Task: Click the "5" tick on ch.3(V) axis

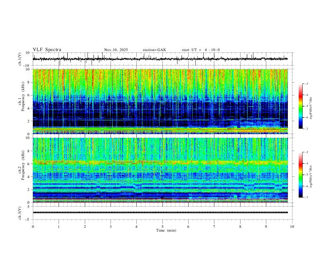Action: [x=29, y=207]
